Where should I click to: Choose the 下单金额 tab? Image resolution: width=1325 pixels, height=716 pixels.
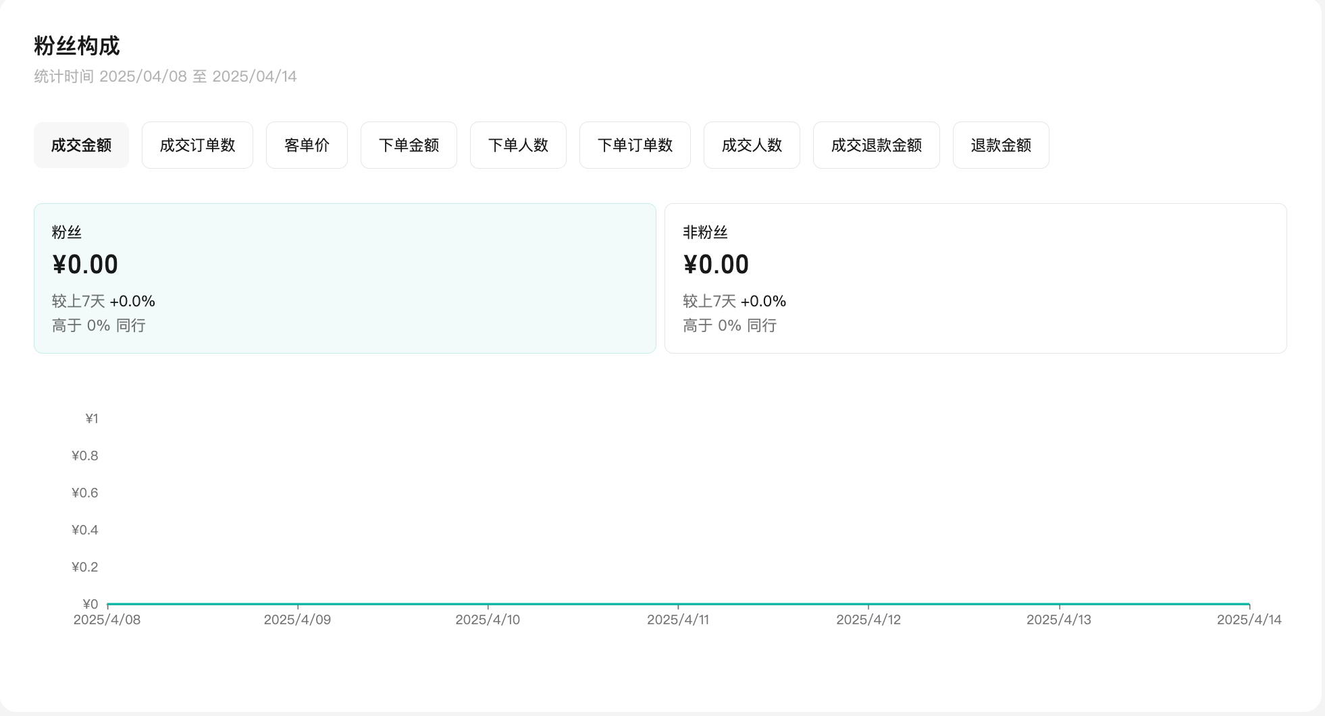(x=409, y=145)
